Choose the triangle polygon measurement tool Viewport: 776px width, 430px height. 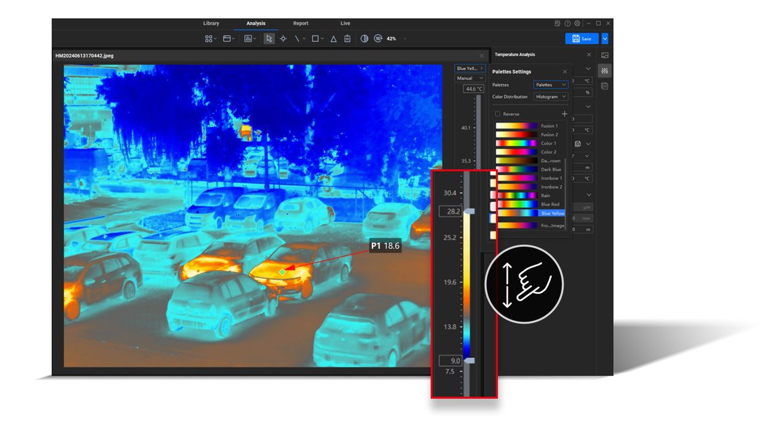[x=334, y=39]
